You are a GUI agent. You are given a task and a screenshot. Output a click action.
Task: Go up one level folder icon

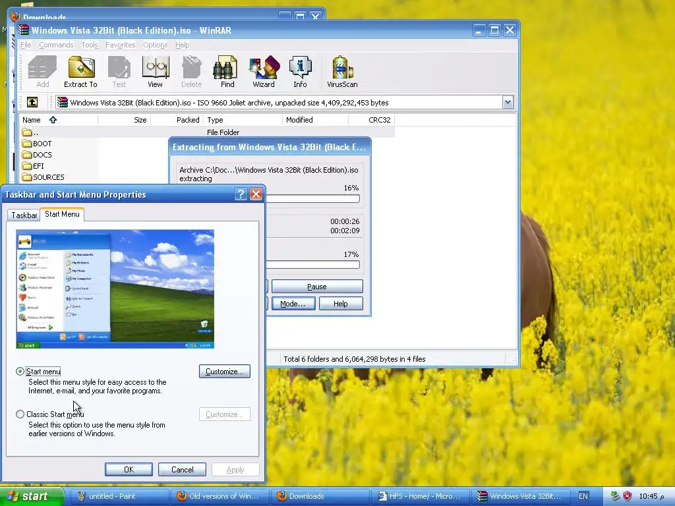pyautogui.click(x=32, y=102)
